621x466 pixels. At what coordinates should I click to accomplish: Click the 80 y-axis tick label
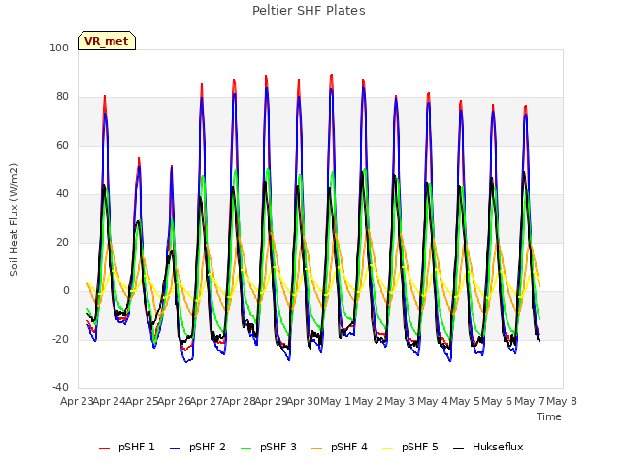[x=62, y=97]
